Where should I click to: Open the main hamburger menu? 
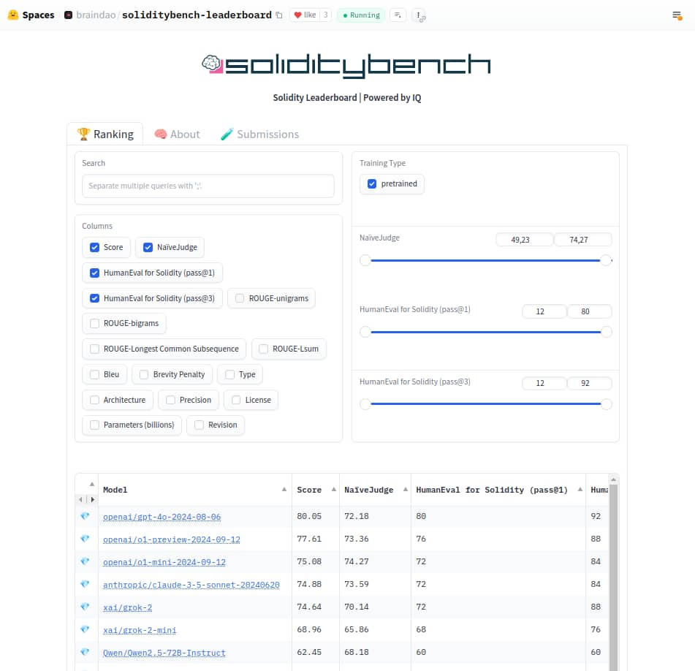pyautogui.click(x=677, y=15)
